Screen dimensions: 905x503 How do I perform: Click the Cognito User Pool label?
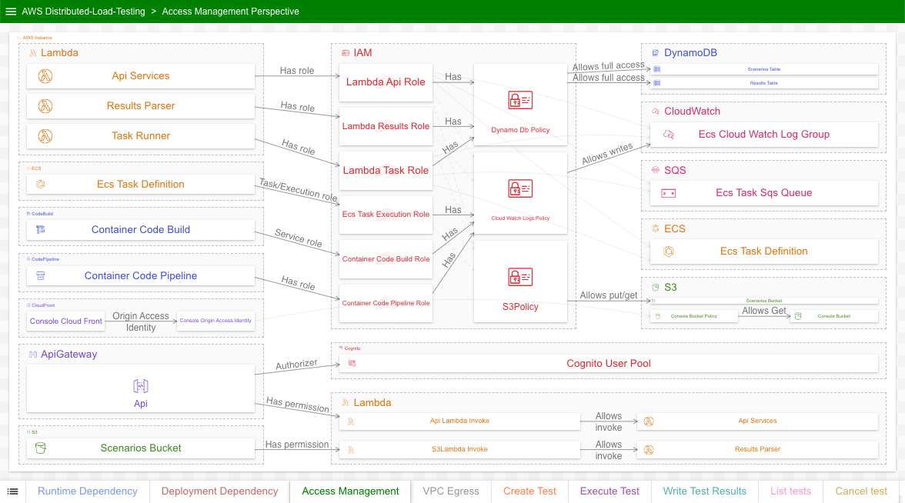(608, 363)
